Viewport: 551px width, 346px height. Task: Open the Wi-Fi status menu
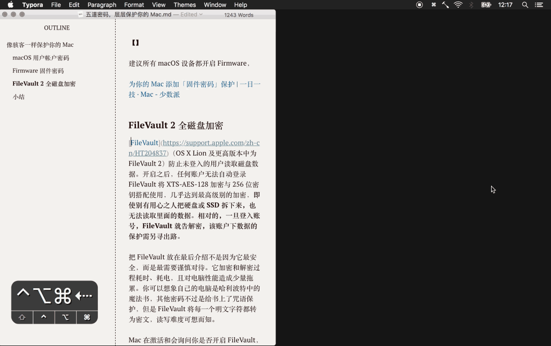click(x=458, y=5)
